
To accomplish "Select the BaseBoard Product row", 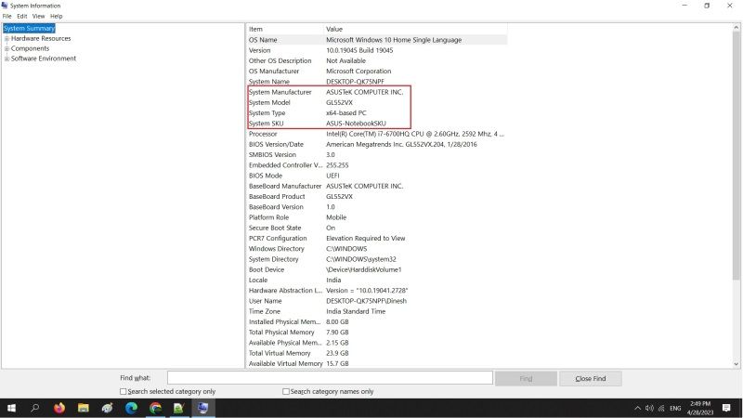I will 377,196.
